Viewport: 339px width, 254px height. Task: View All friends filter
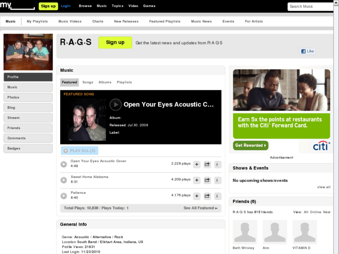306,212
